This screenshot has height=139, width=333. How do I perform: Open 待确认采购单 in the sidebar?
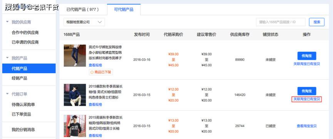pos(23,105)
